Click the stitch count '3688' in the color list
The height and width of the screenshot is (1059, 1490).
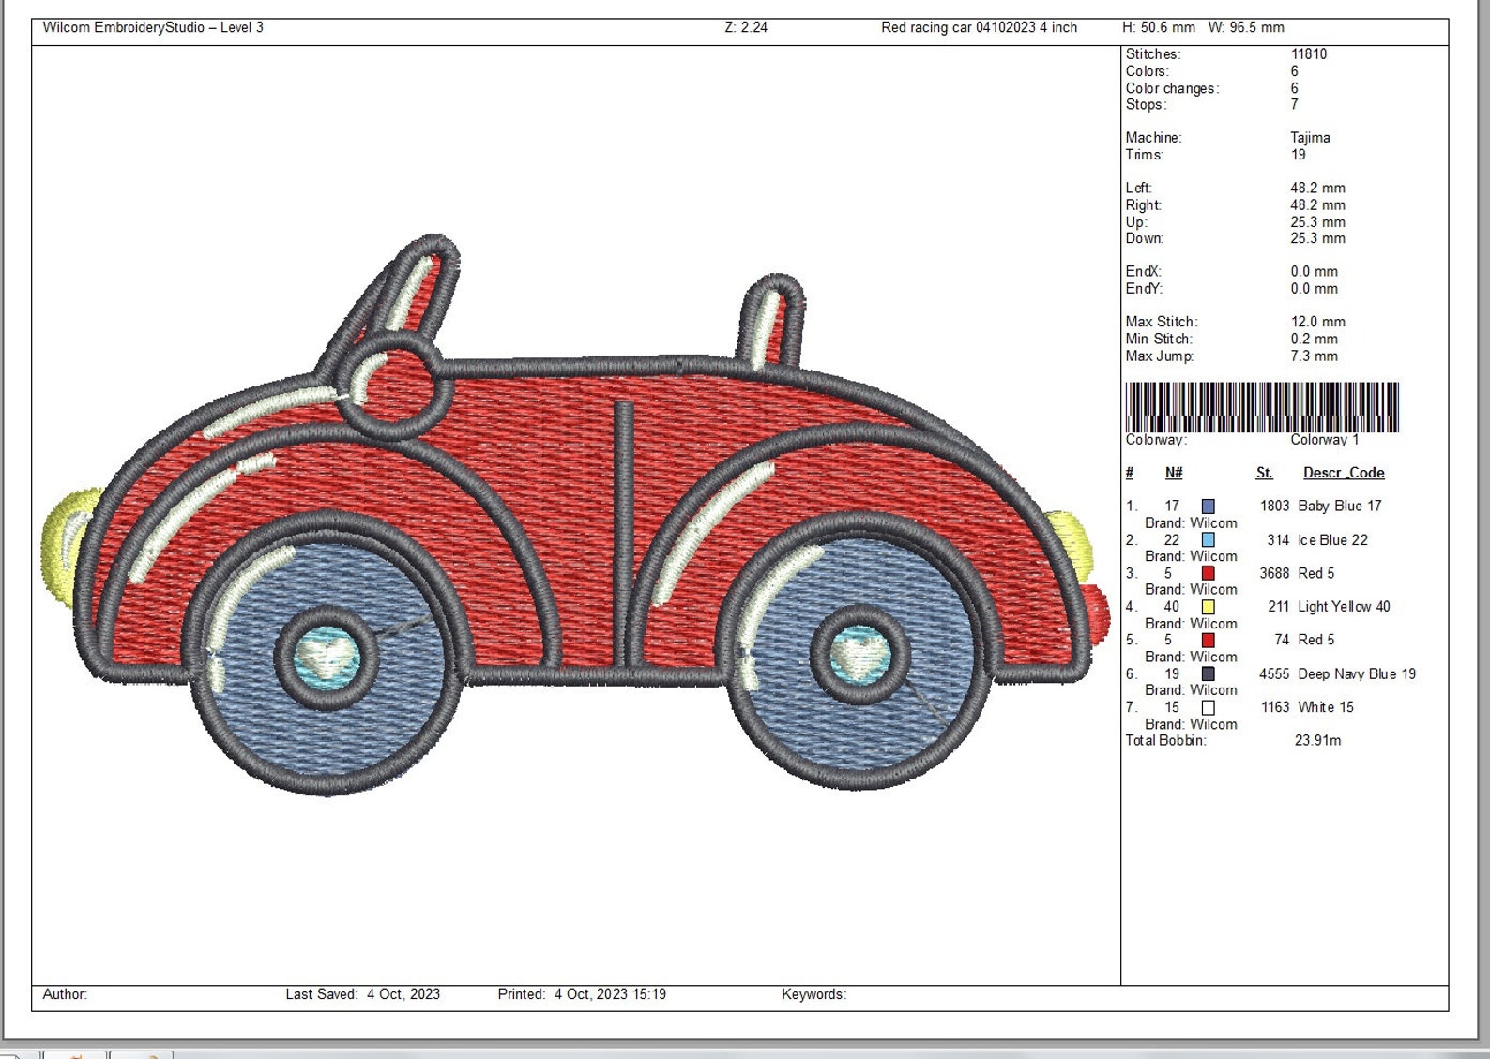(x=1275, y=573)
